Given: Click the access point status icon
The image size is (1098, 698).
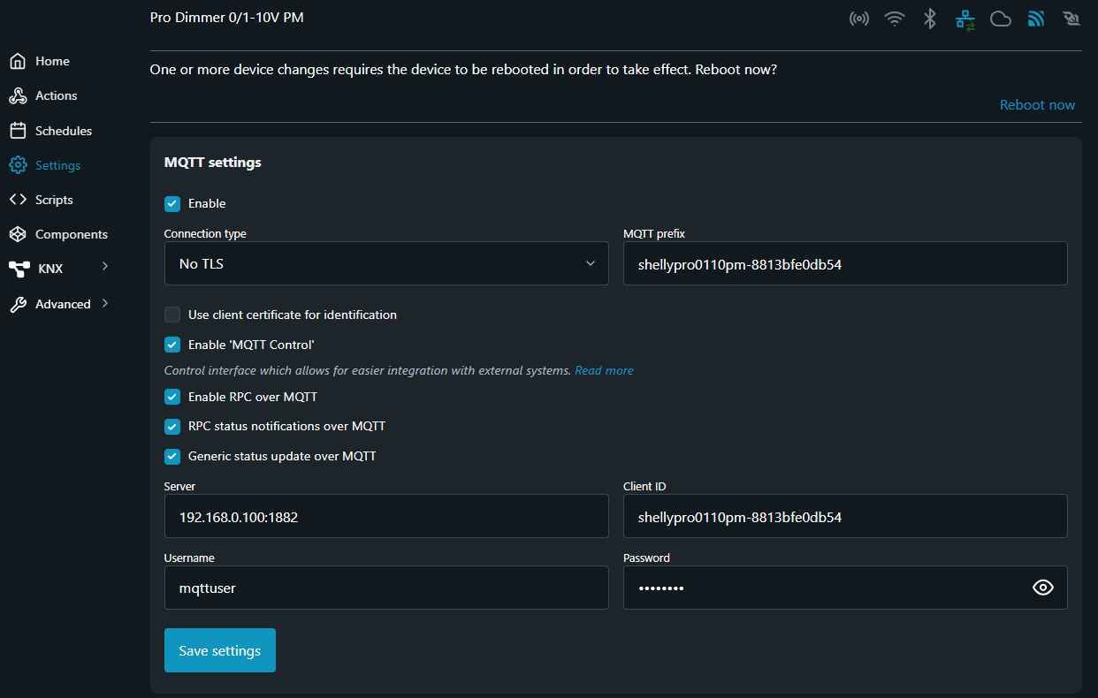Looking at the screenshot, I should point(858,19).
